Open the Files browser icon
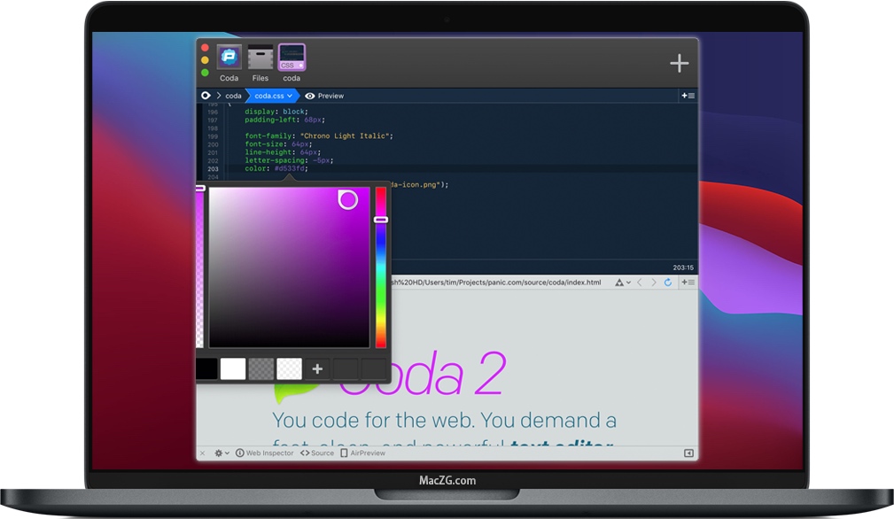Screen dimensions: 894x519 coord(260,55)
